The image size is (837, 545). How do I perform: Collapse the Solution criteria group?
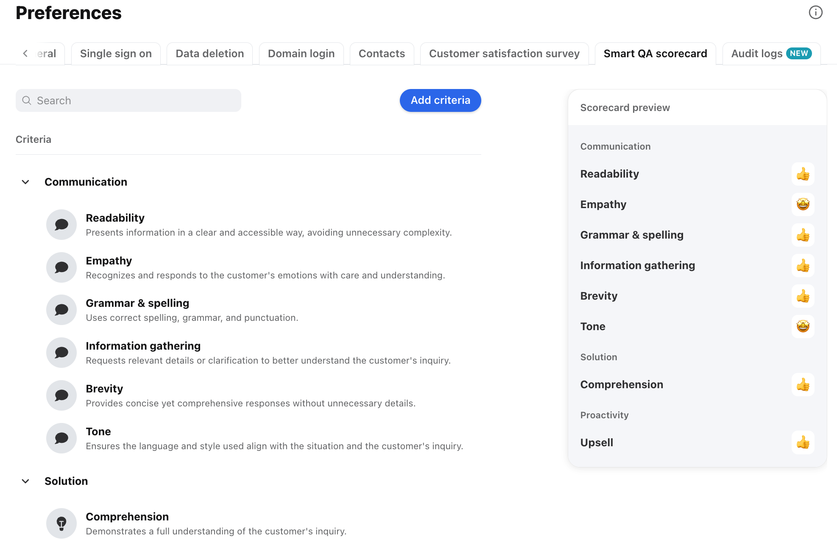25,481
